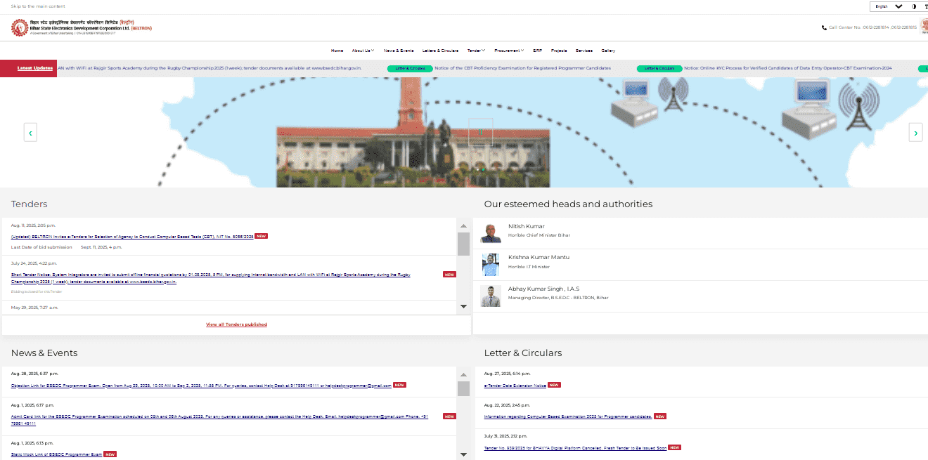Click the green Letter & Circular badge in the ticker
Image resolution: width=928 pixels, height=460 pixels.
[x=410, y=68]
